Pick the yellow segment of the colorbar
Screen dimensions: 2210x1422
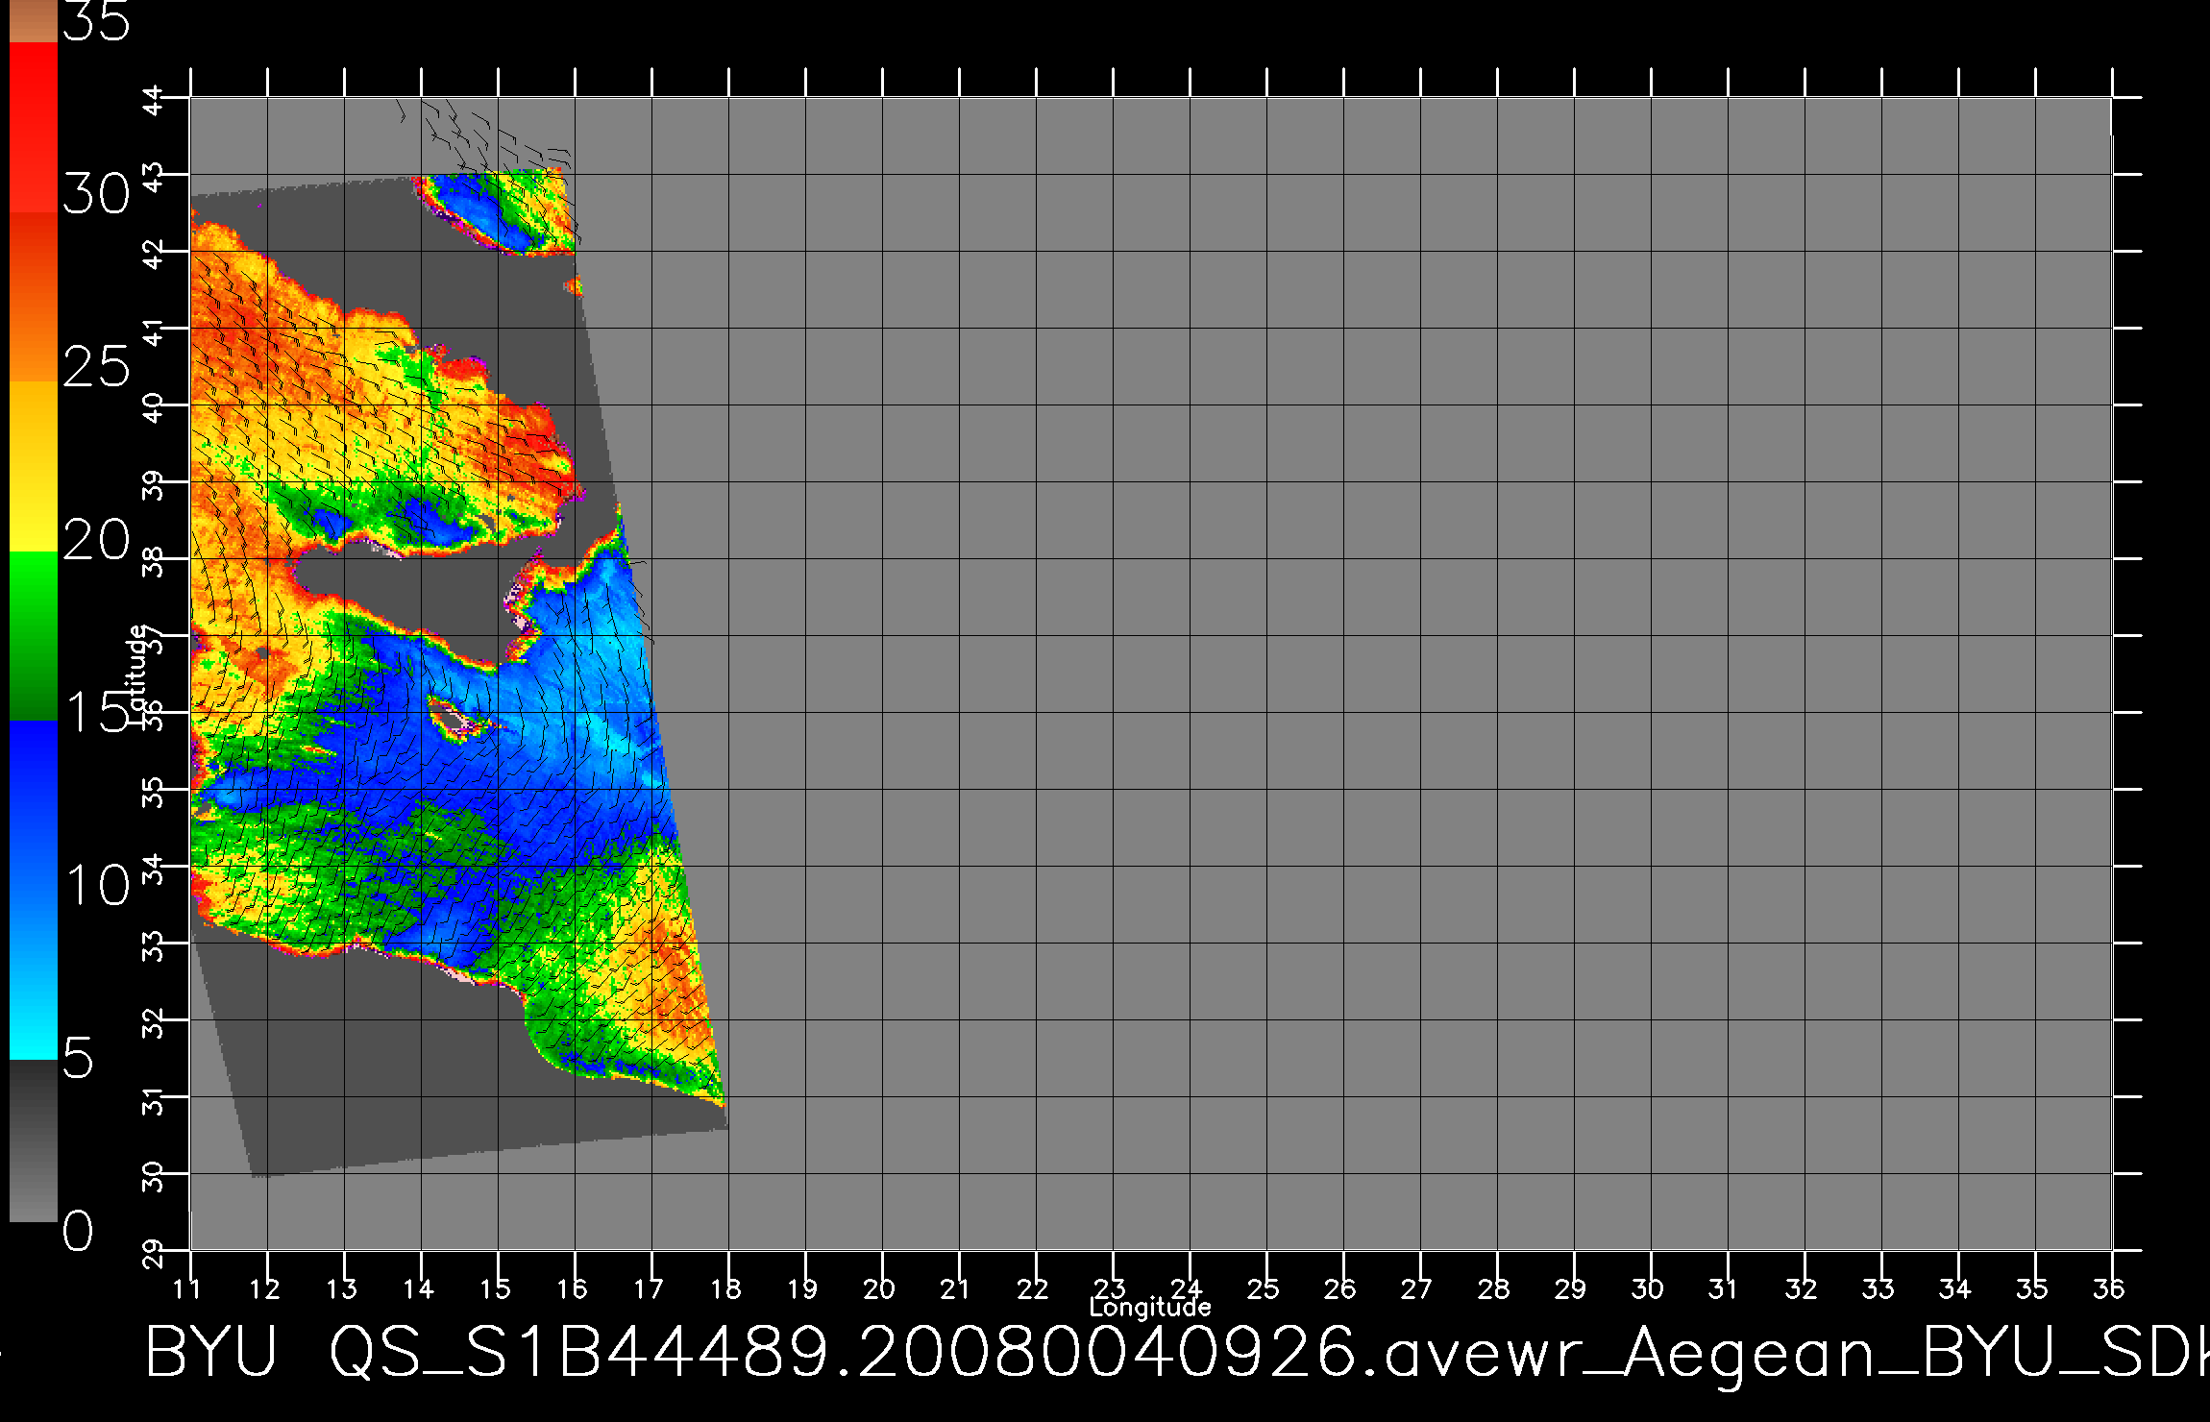click(34, 467)
